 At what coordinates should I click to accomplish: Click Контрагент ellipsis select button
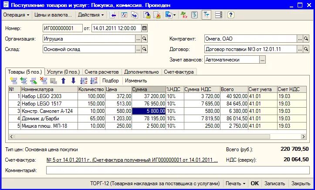coord(300,39)
